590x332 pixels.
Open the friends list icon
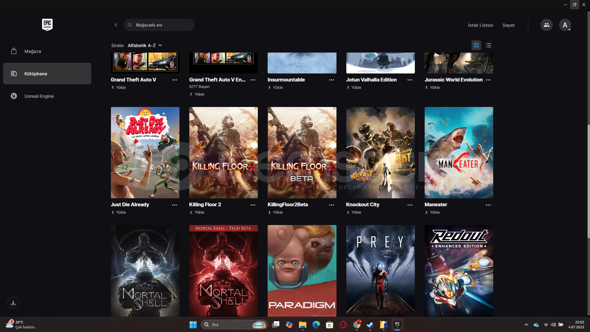[x=546, y=25]
